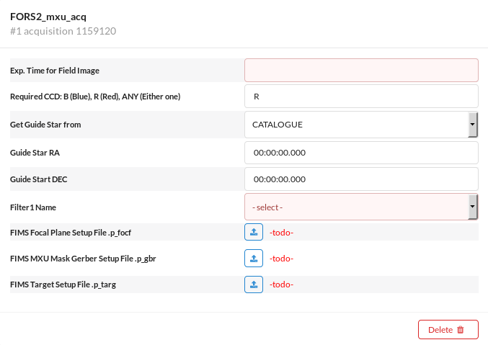Click the #1 acquisition 1159120 subtitle
488x345 pixels.
(63, 31)
